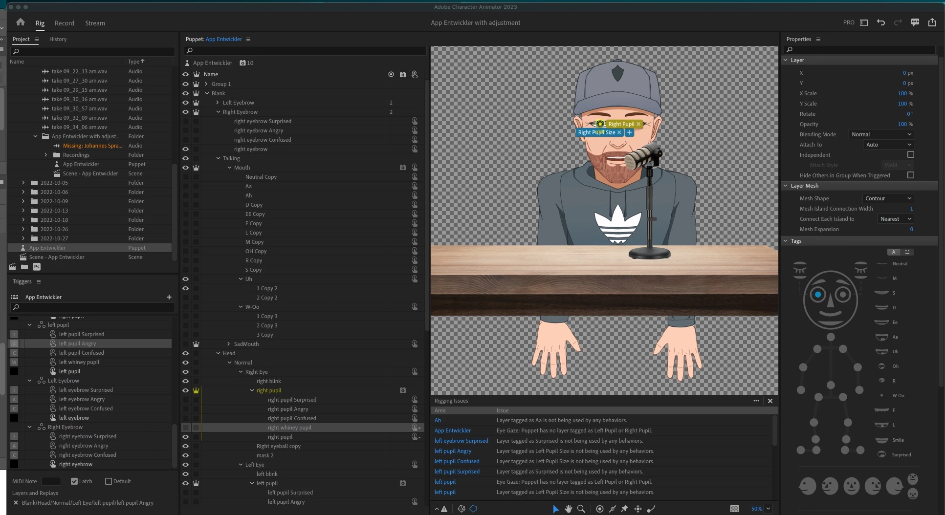945x515 pixels.
Task: Open the Attach To dropdown
Action: click(888, 145)
